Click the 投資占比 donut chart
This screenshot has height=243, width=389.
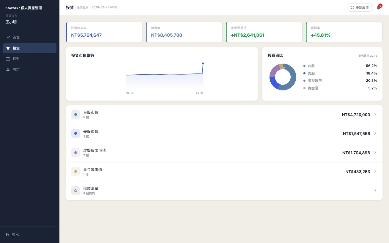(x=283, y=77)
